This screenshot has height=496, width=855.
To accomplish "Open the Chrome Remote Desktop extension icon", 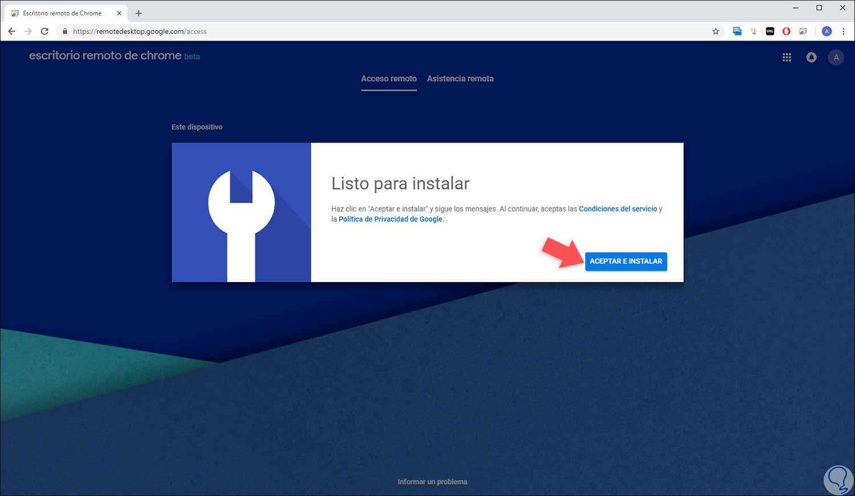I will [803, 31].
